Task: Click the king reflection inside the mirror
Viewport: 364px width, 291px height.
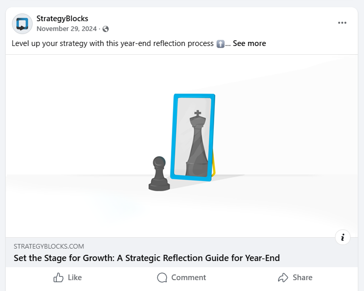Action: tap(197, 143)
